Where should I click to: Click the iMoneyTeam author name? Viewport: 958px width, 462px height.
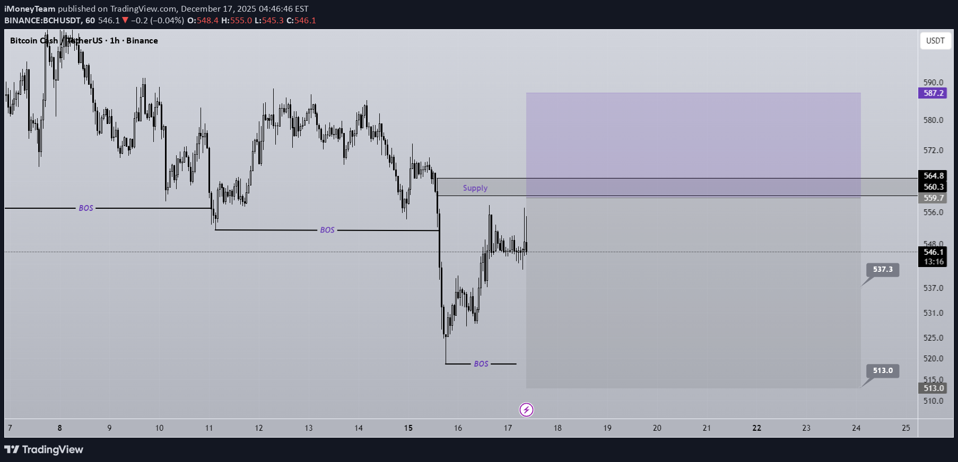30,8
